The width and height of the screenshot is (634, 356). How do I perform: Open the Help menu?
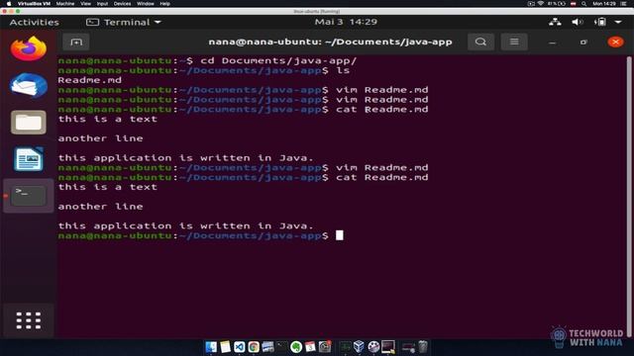pos(165,4)
